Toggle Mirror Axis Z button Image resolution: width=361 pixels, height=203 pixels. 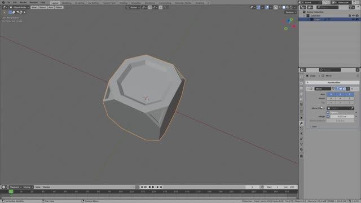pos(349,94)
